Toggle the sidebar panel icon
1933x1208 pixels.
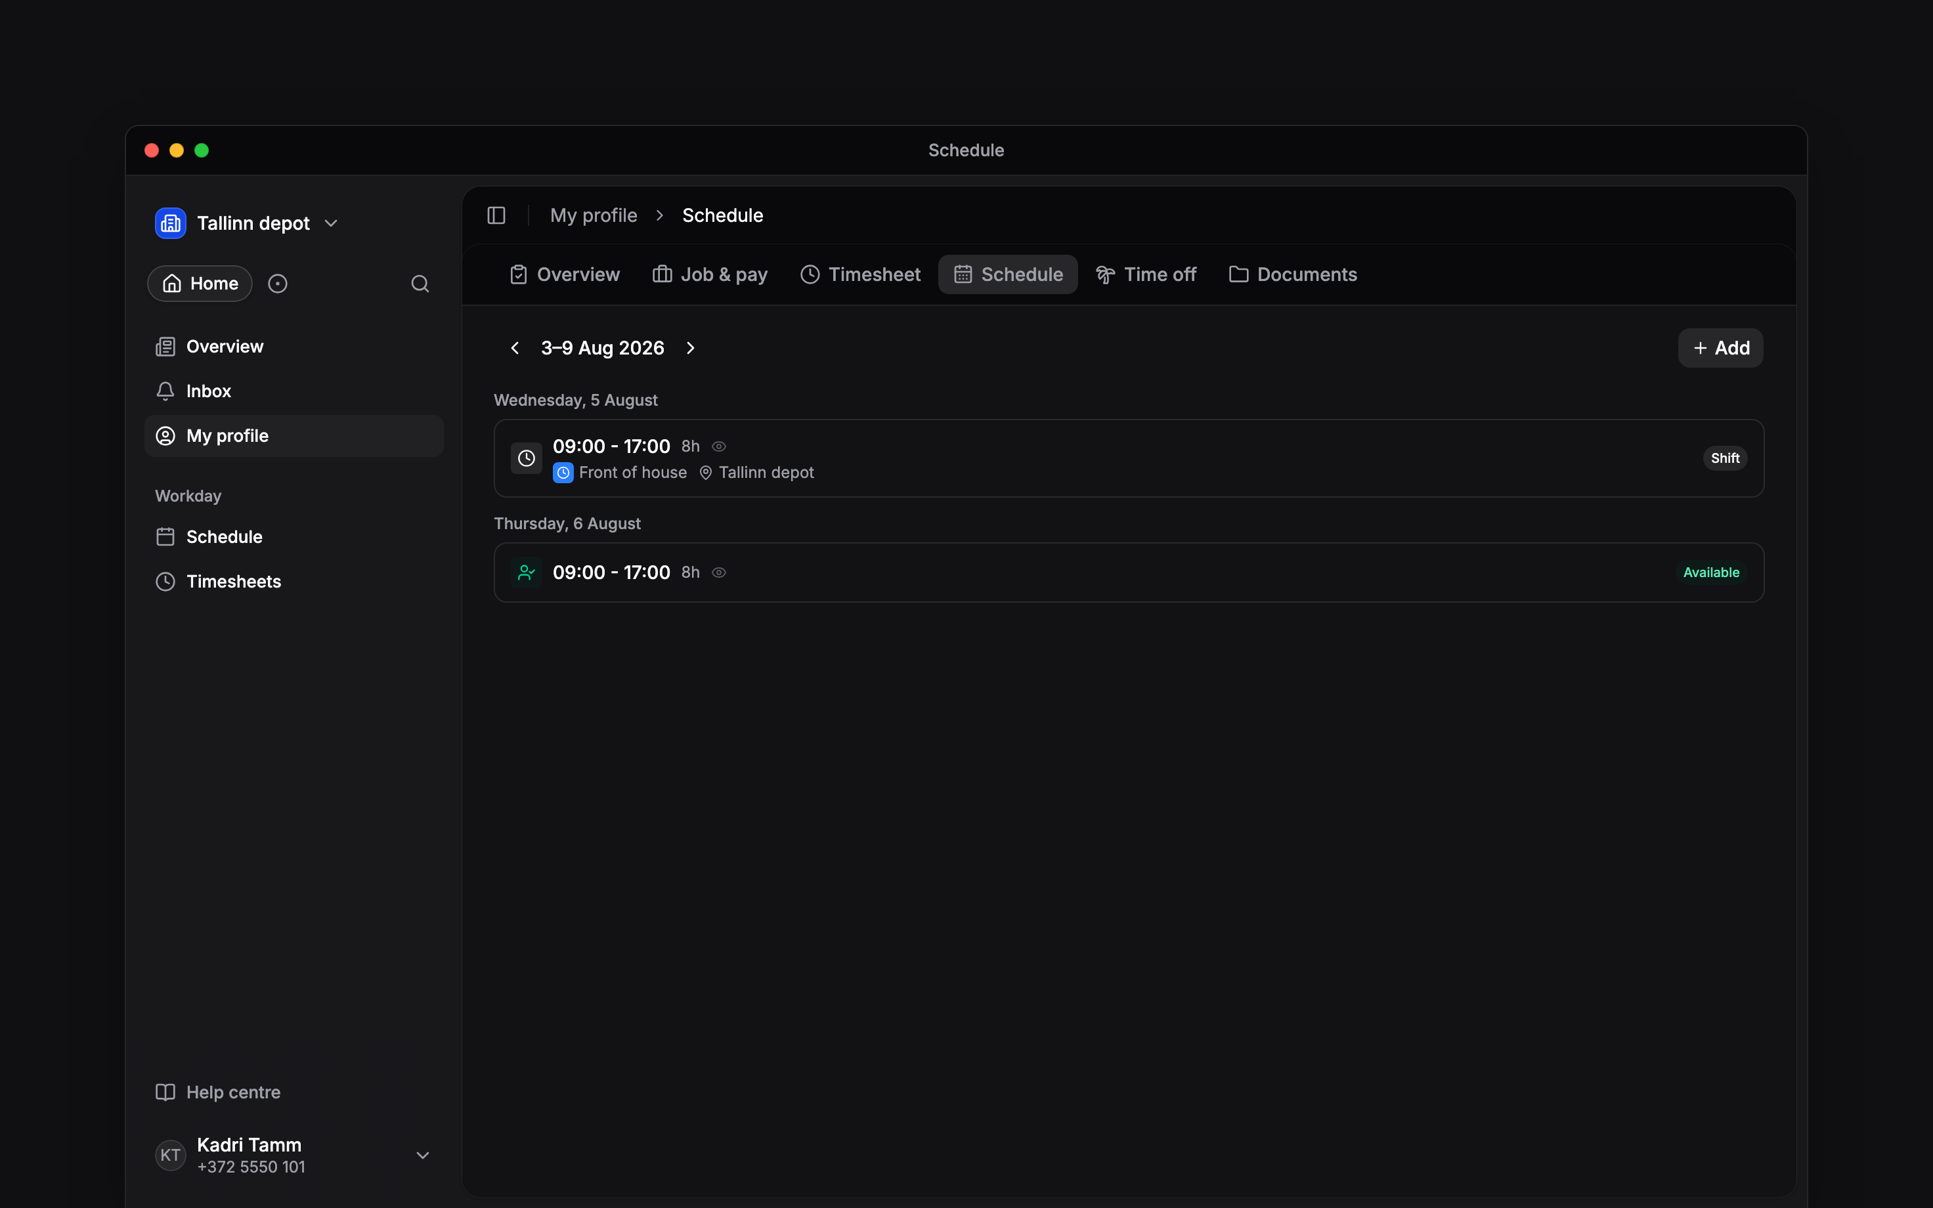pos(496,216)
